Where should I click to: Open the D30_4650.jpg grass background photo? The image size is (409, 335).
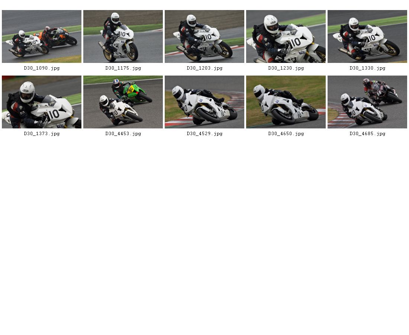point(286,102)
